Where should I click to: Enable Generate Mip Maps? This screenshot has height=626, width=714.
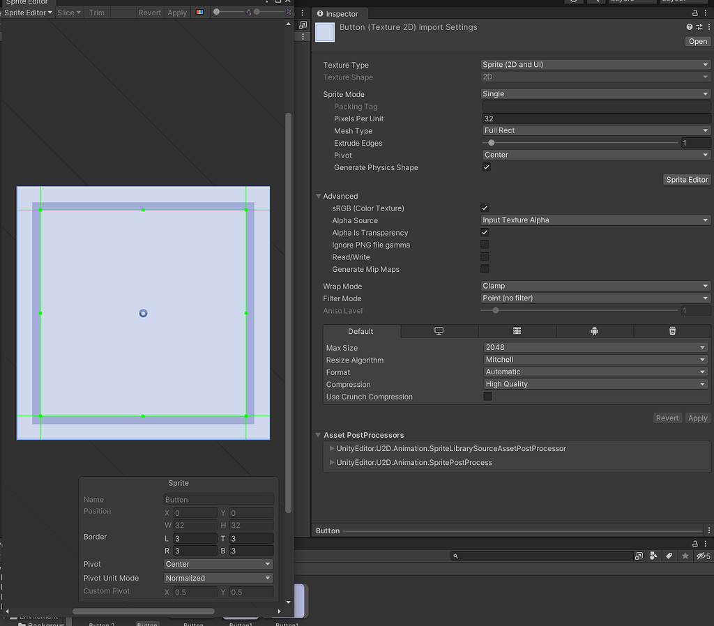click(x=485, y=269)
